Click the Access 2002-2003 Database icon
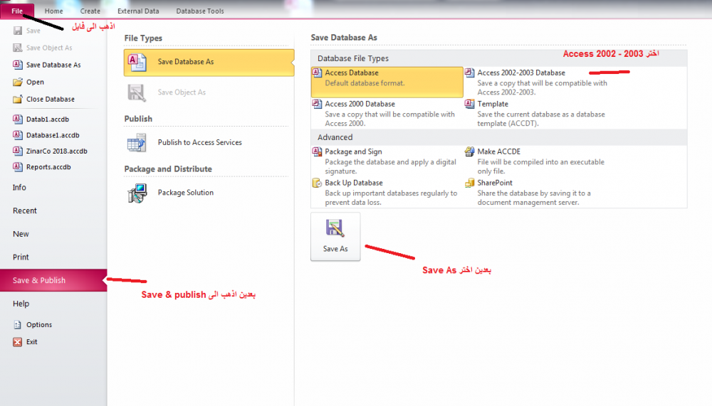The width and height of the screenshot is (712, 406). [x=469, y=73]
